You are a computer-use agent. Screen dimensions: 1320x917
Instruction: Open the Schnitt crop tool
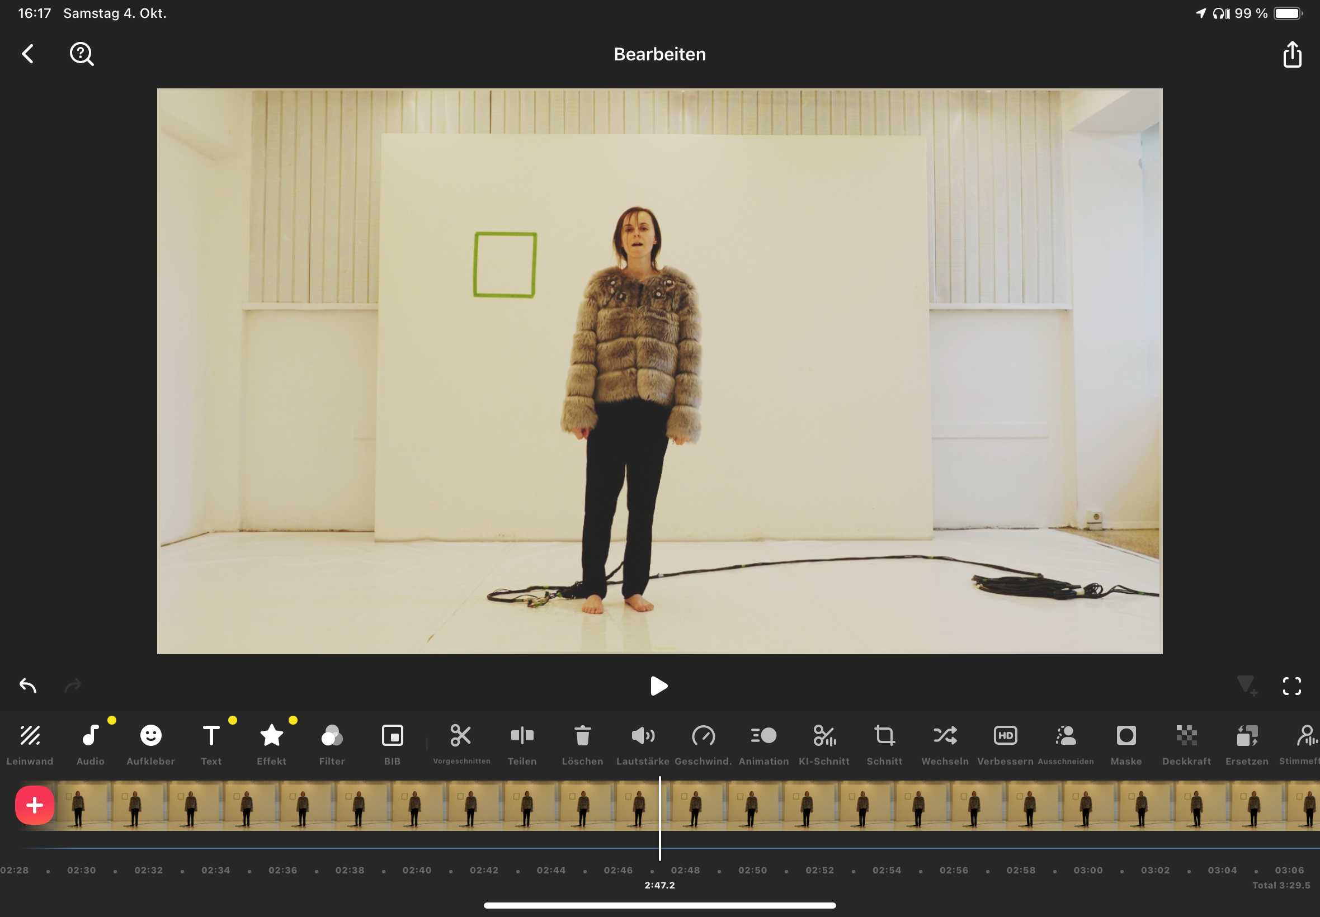[884, 745]
